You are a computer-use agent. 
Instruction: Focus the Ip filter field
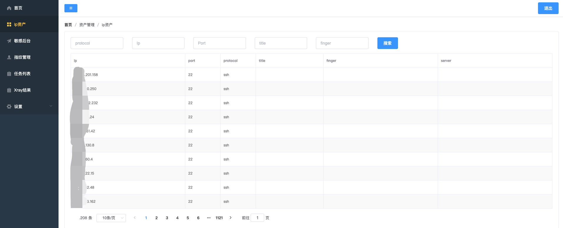pos(158,43)
